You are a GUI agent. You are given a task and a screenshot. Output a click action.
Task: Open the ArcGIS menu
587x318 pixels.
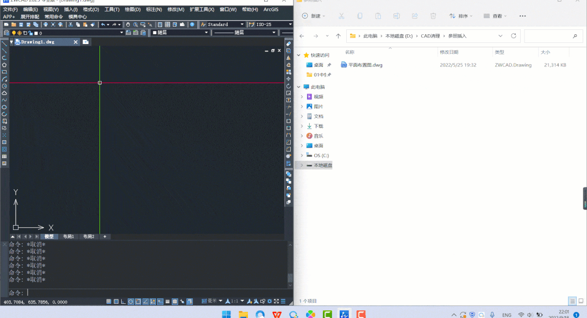271,9
